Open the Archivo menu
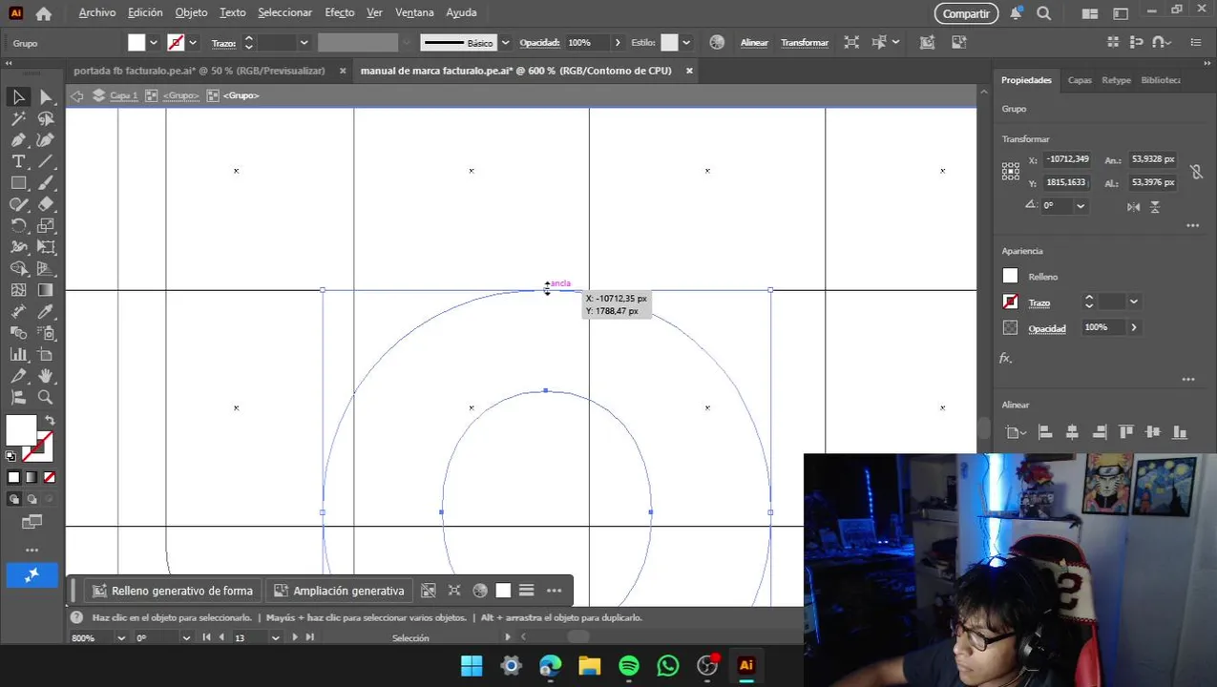This screenshot has height=687, width=1217. click(97, 12)
